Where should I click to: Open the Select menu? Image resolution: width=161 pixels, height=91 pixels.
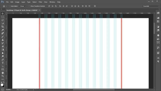(34, 2)
